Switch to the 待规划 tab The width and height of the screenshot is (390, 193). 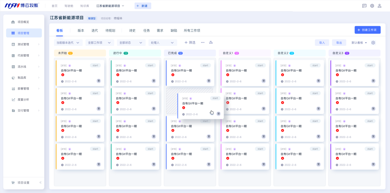click(x=110, y=30)
